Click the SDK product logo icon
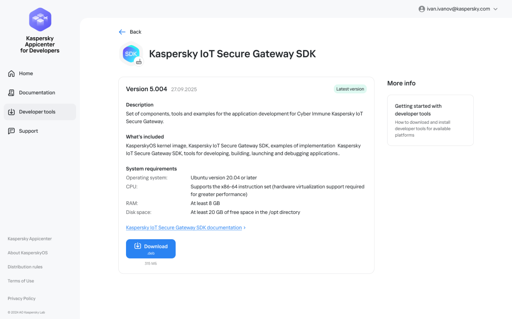 click(x=131, y=54)
